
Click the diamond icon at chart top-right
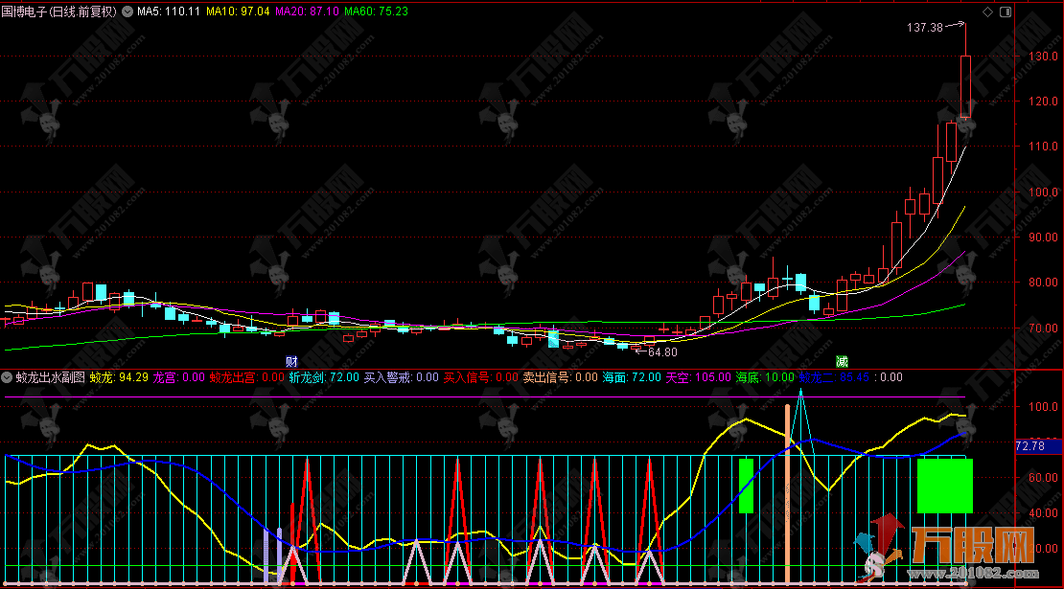[987, 11]
